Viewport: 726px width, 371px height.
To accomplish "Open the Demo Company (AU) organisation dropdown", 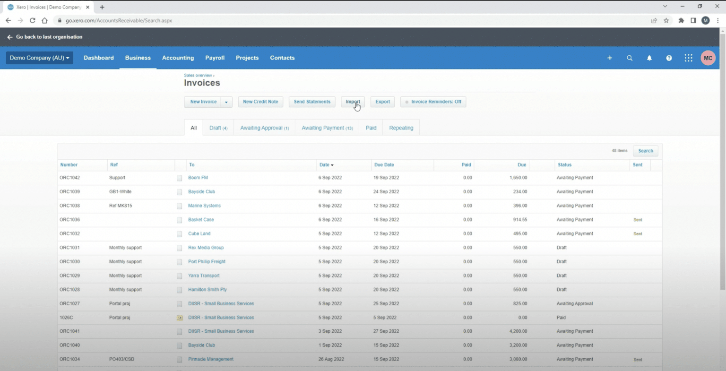I will 39,57.
